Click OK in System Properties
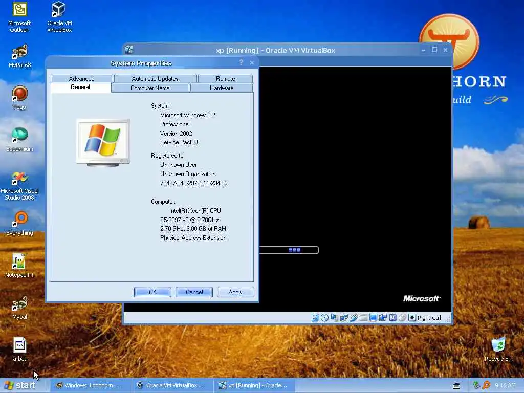The width and height of the screenshot is (524, 393). tap(152, 292)
